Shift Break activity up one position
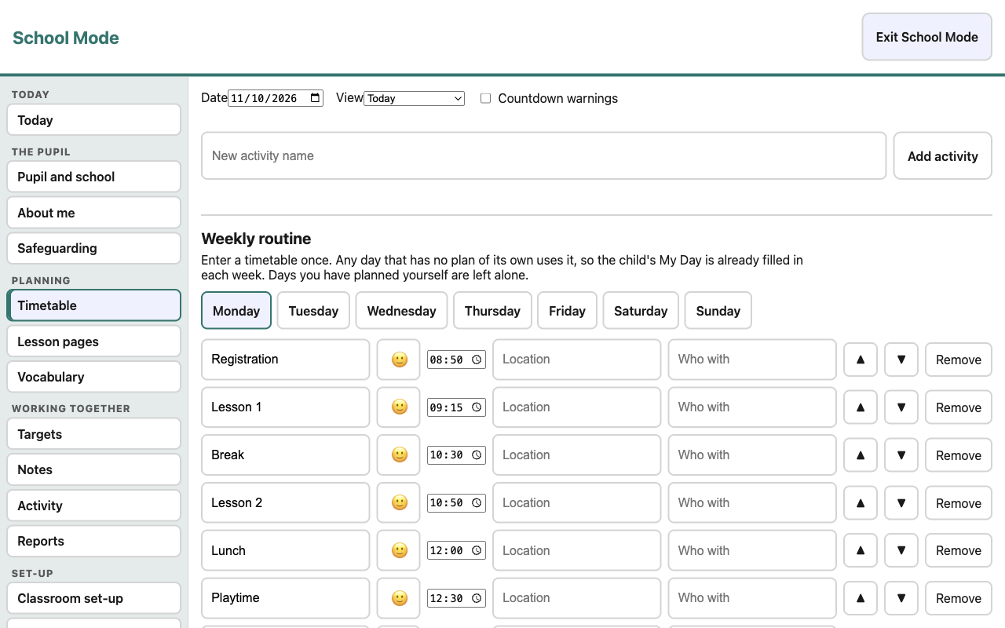The image size is (1005, 628). (x=861, y=455)
